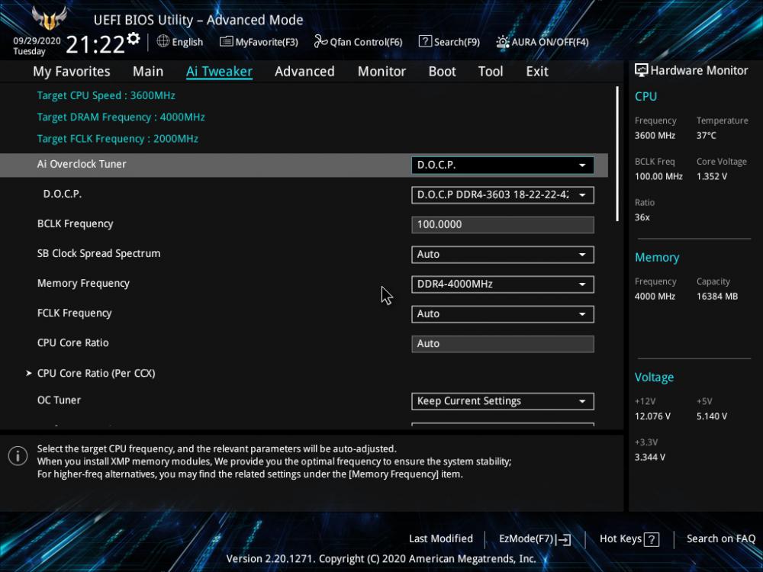763x572 pixels.
Task: Click the Search question mark icon
Action: 425,41
